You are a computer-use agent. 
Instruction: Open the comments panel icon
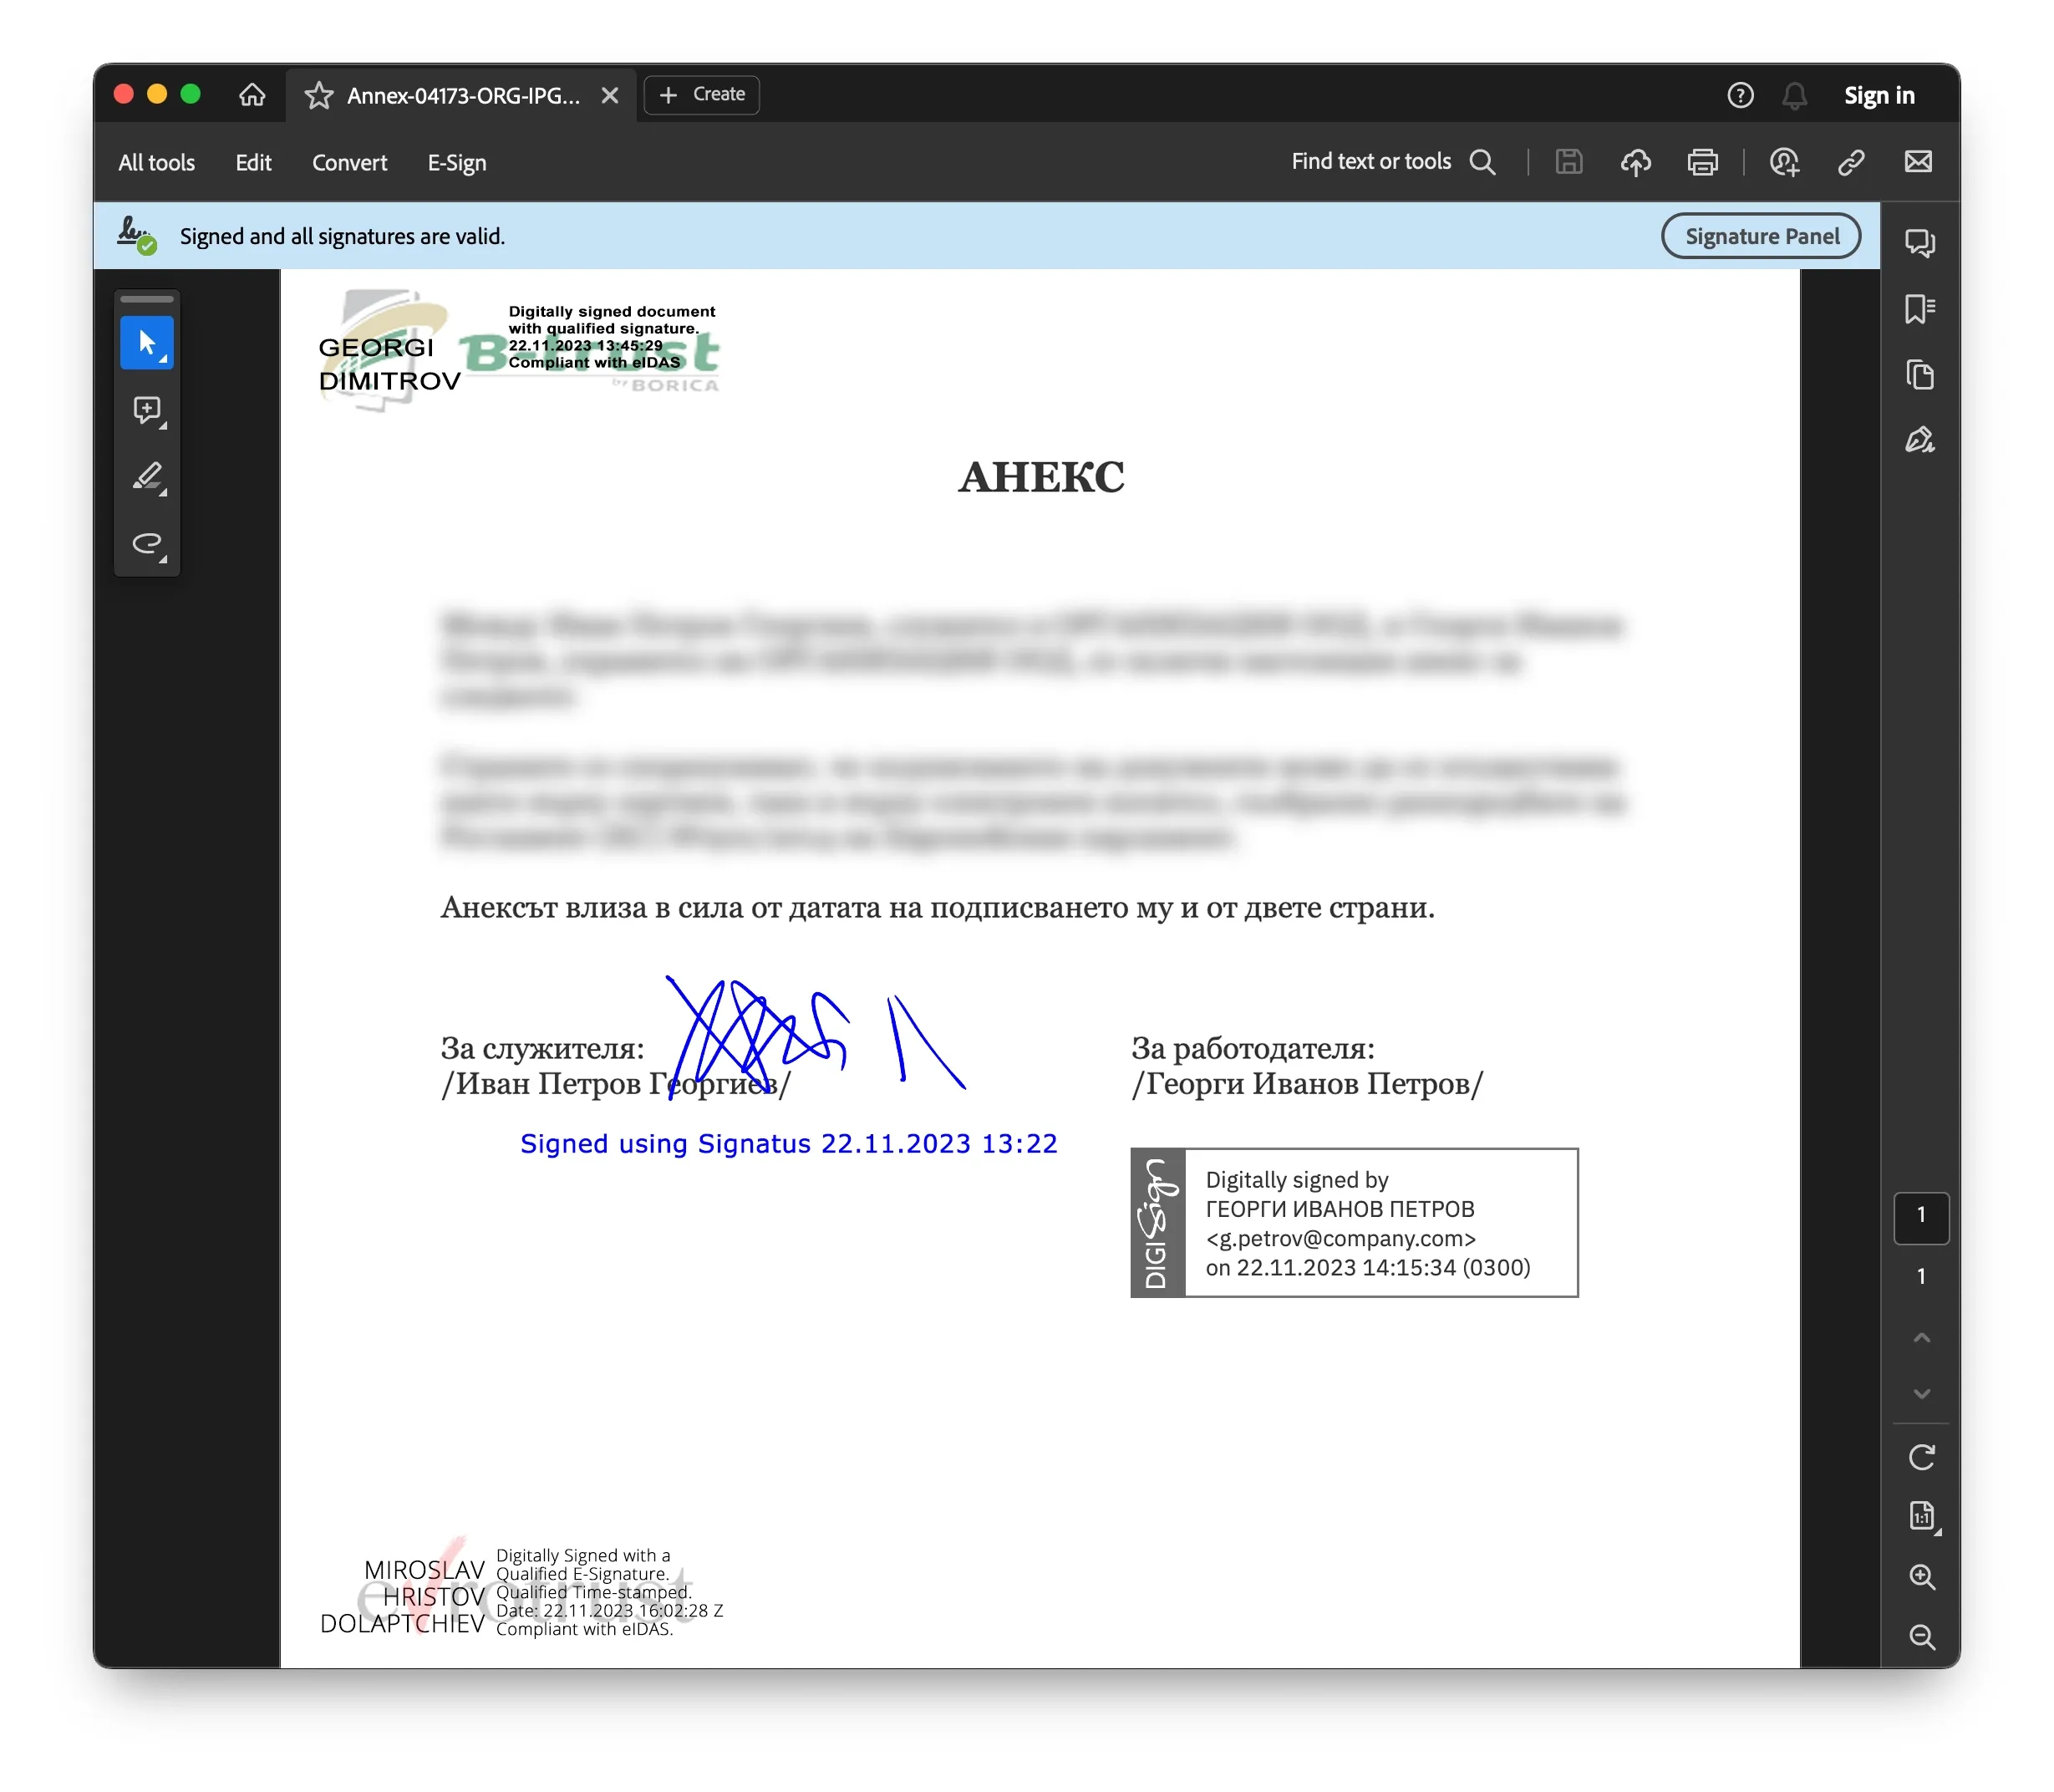coord(1921,243)
